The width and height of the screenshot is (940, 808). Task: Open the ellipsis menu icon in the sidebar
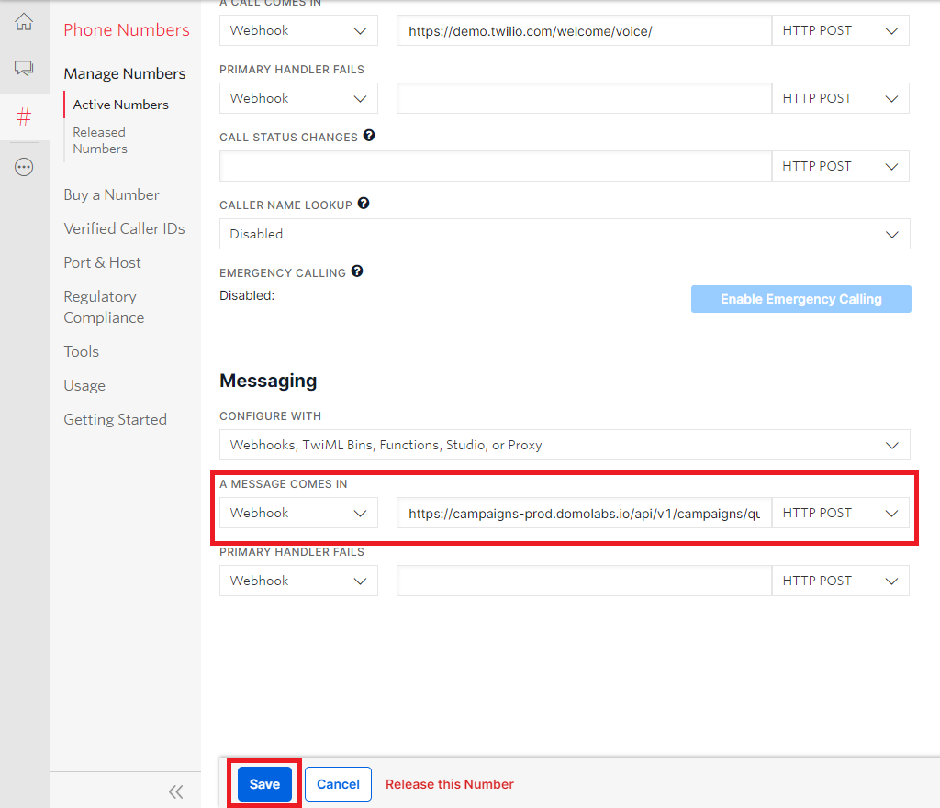25,166
